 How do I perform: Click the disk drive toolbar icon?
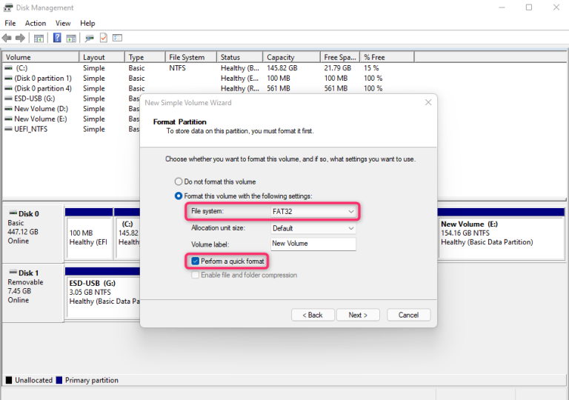pos(90,38)
